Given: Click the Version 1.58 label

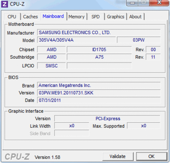Looking at the screenshot, I should click(x=47, y=157).
